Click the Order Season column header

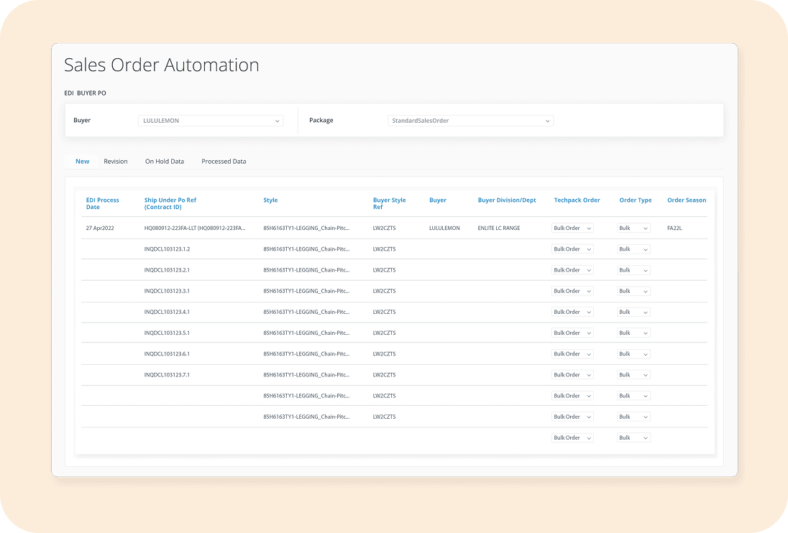[x=686, y=200]
